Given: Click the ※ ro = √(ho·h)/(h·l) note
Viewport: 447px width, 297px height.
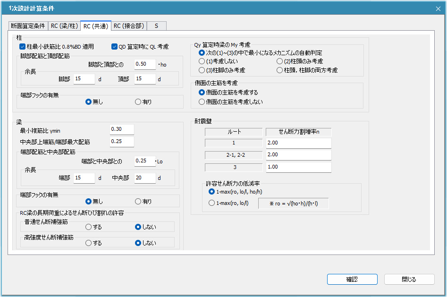Looking at the screenshot, I should (293, 204).
